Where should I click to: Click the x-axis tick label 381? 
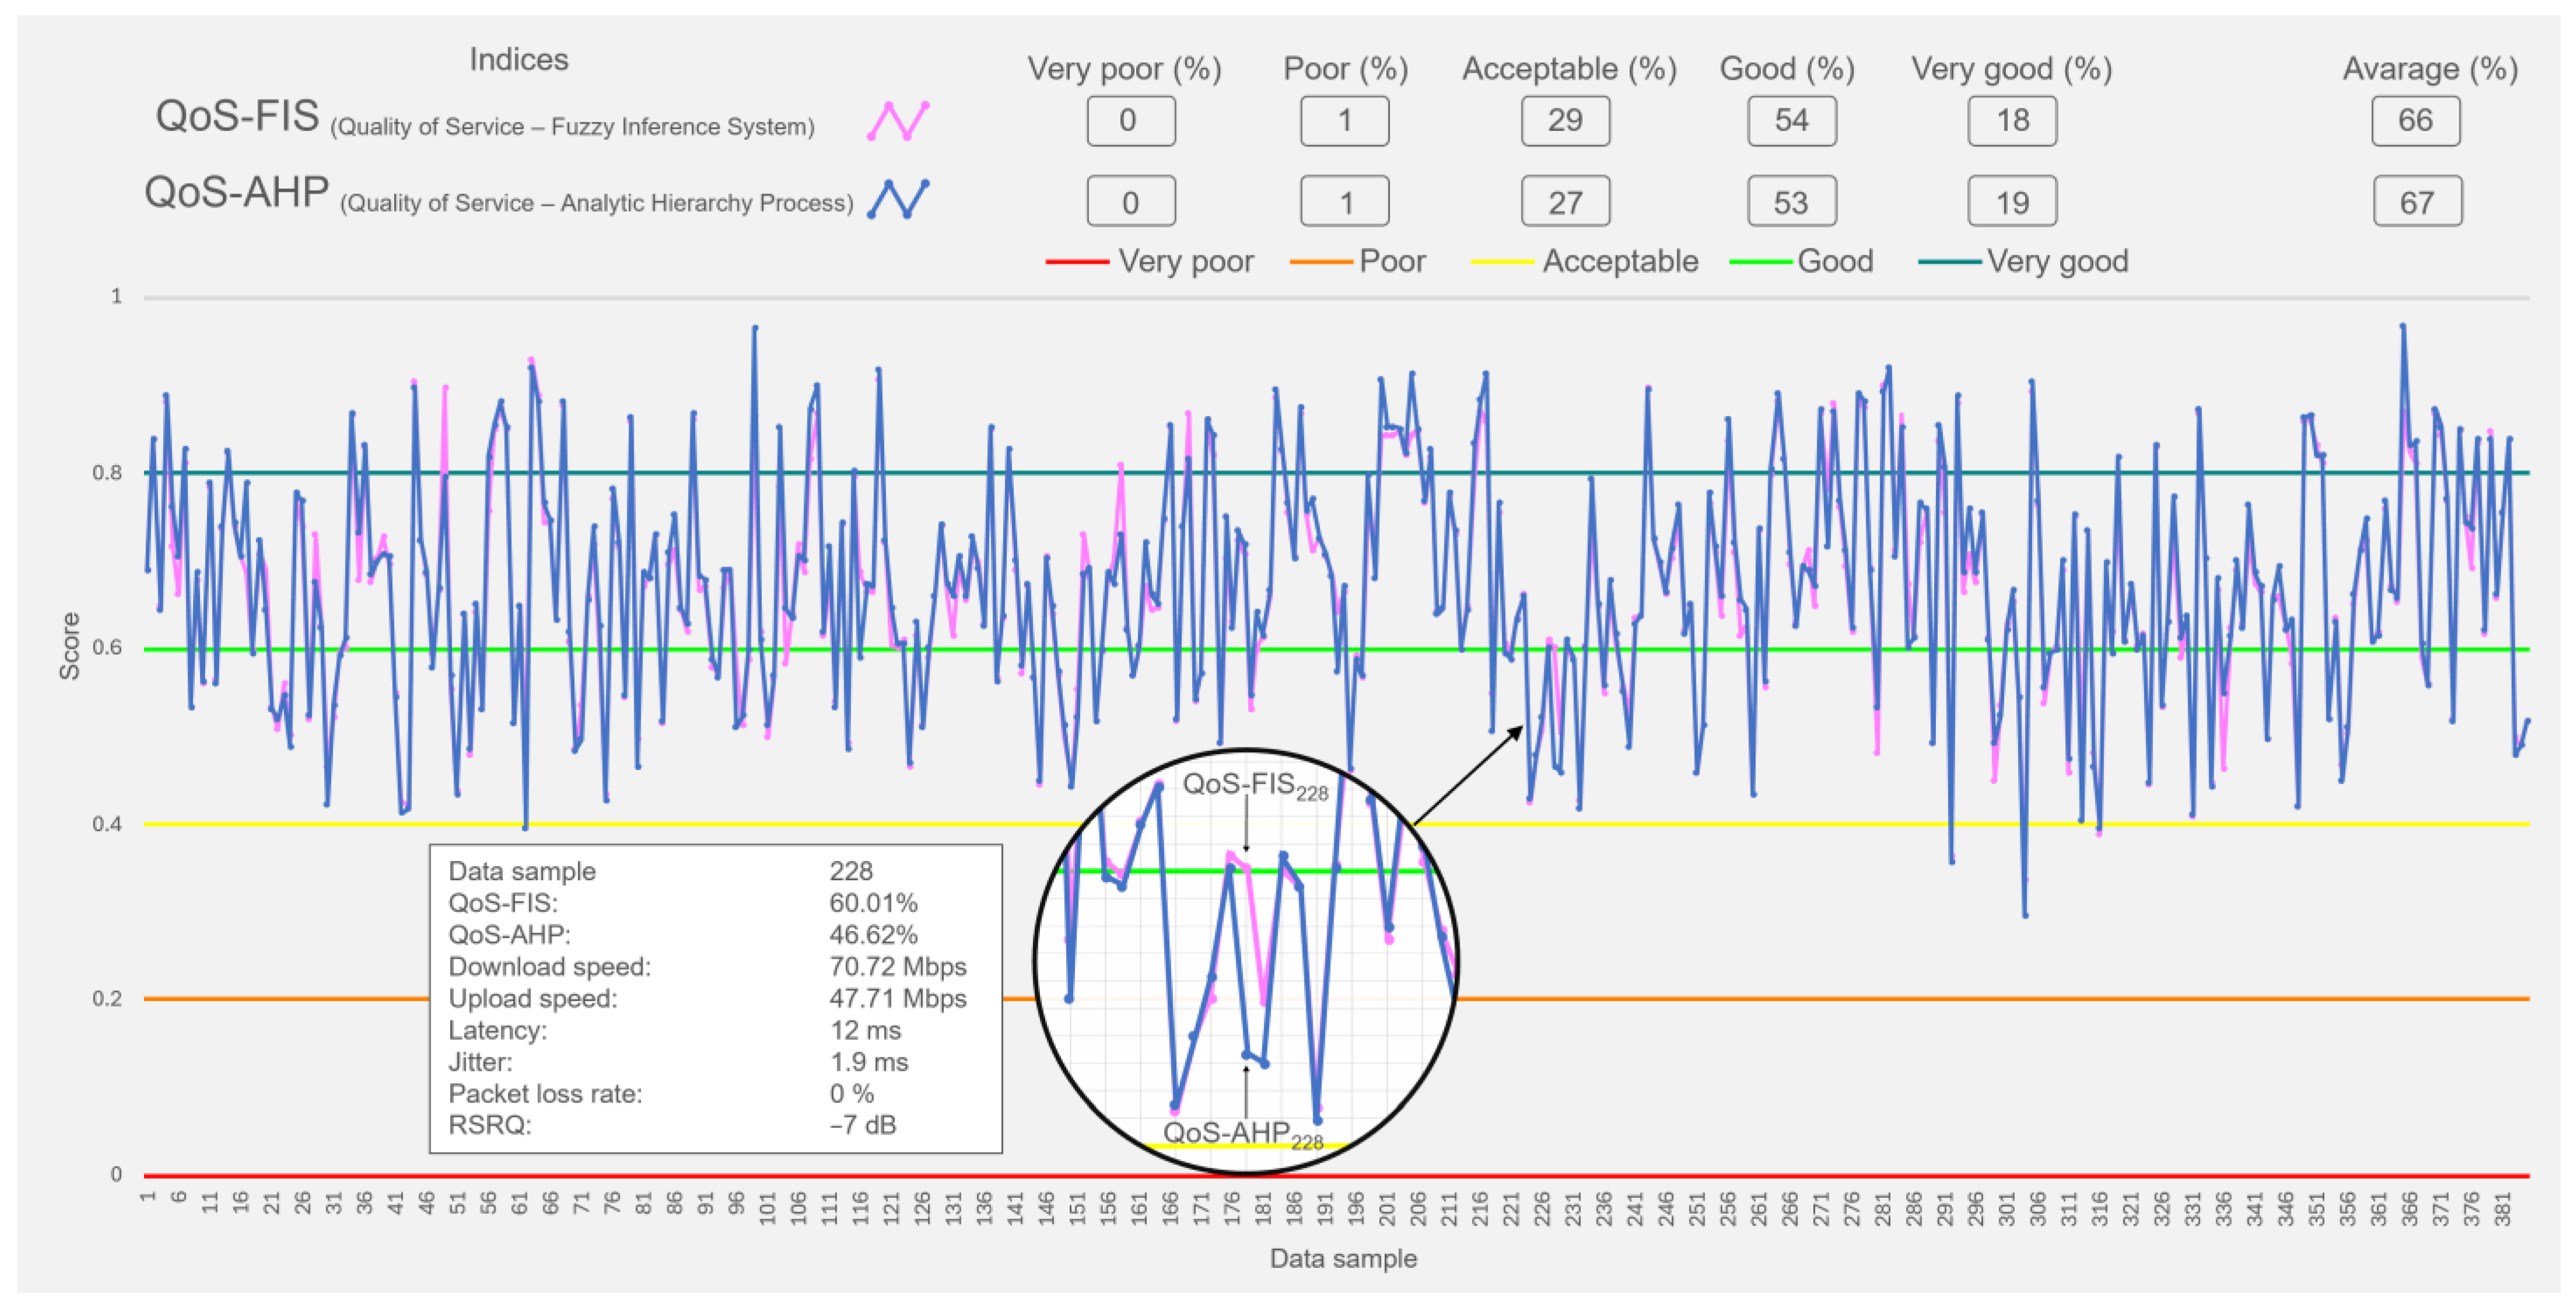(x=2502, y=1207)
